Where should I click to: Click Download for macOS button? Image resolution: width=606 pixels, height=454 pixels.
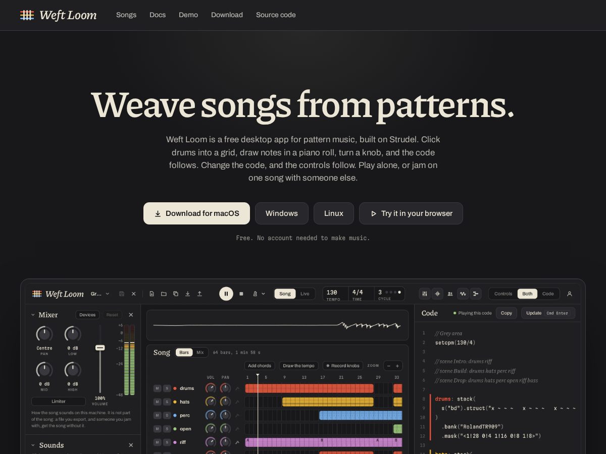point(196,213)
